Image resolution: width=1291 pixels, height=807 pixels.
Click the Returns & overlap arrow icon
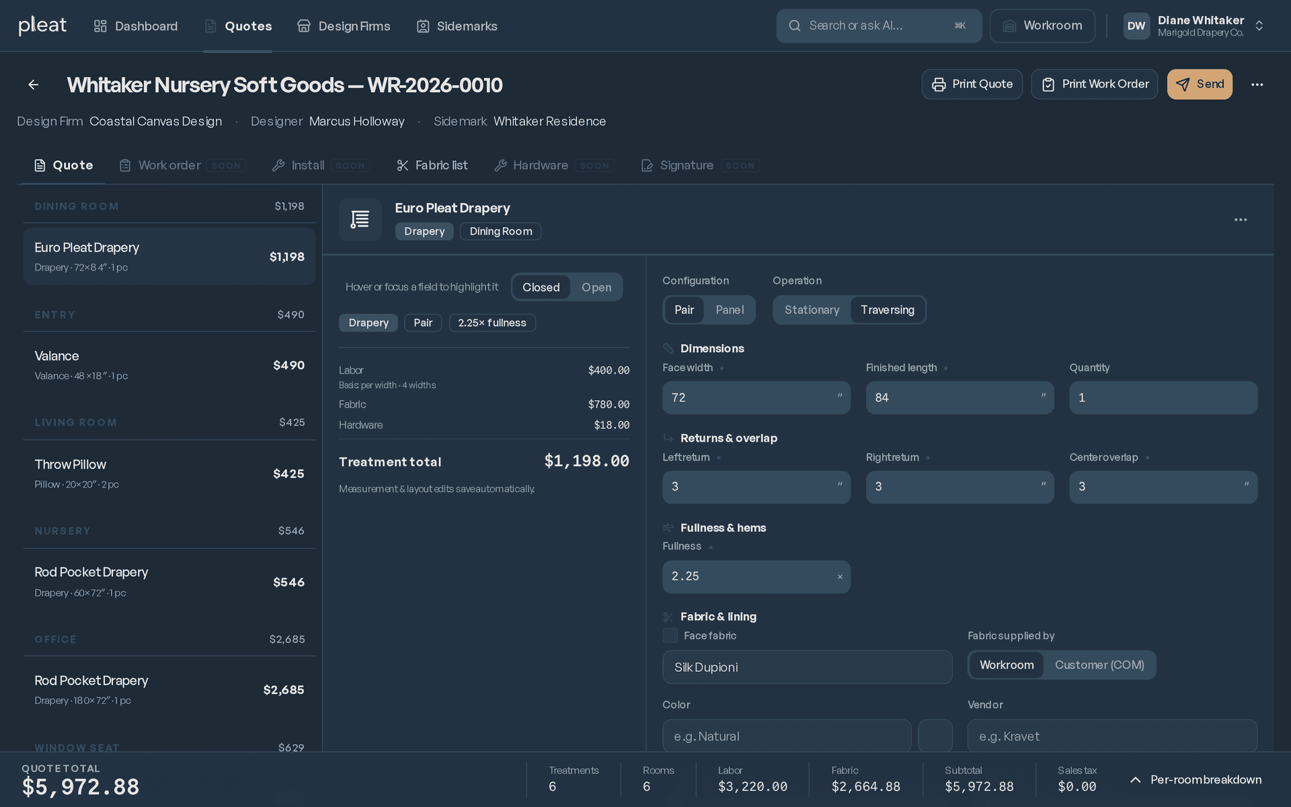(668, 438)
